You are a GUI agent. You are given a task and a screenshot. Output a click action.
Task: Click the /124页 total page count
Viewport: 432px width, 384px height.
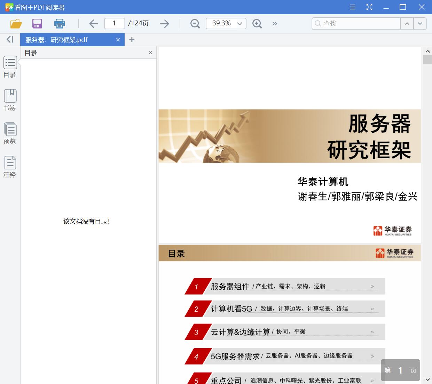click(x=138, y=23)
